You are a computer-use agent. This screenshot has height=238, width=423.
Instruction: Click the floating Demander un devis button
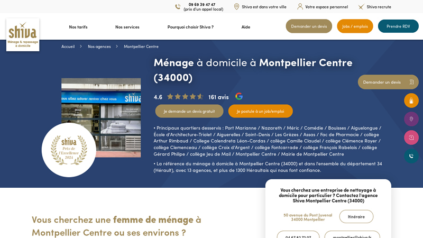coord(388,82)
